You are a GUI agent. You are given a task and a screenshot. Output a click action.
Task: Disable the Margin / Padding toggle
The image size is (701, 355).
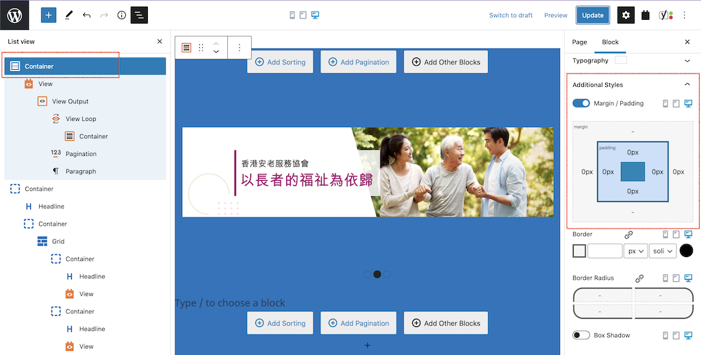point(581,103)
